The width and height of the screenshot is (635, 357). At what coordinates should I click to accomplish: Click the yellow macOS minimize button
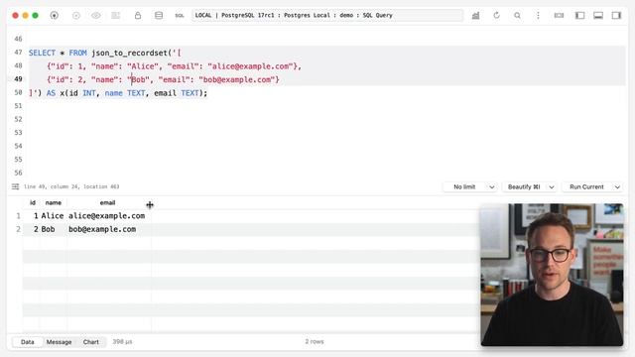25,16
